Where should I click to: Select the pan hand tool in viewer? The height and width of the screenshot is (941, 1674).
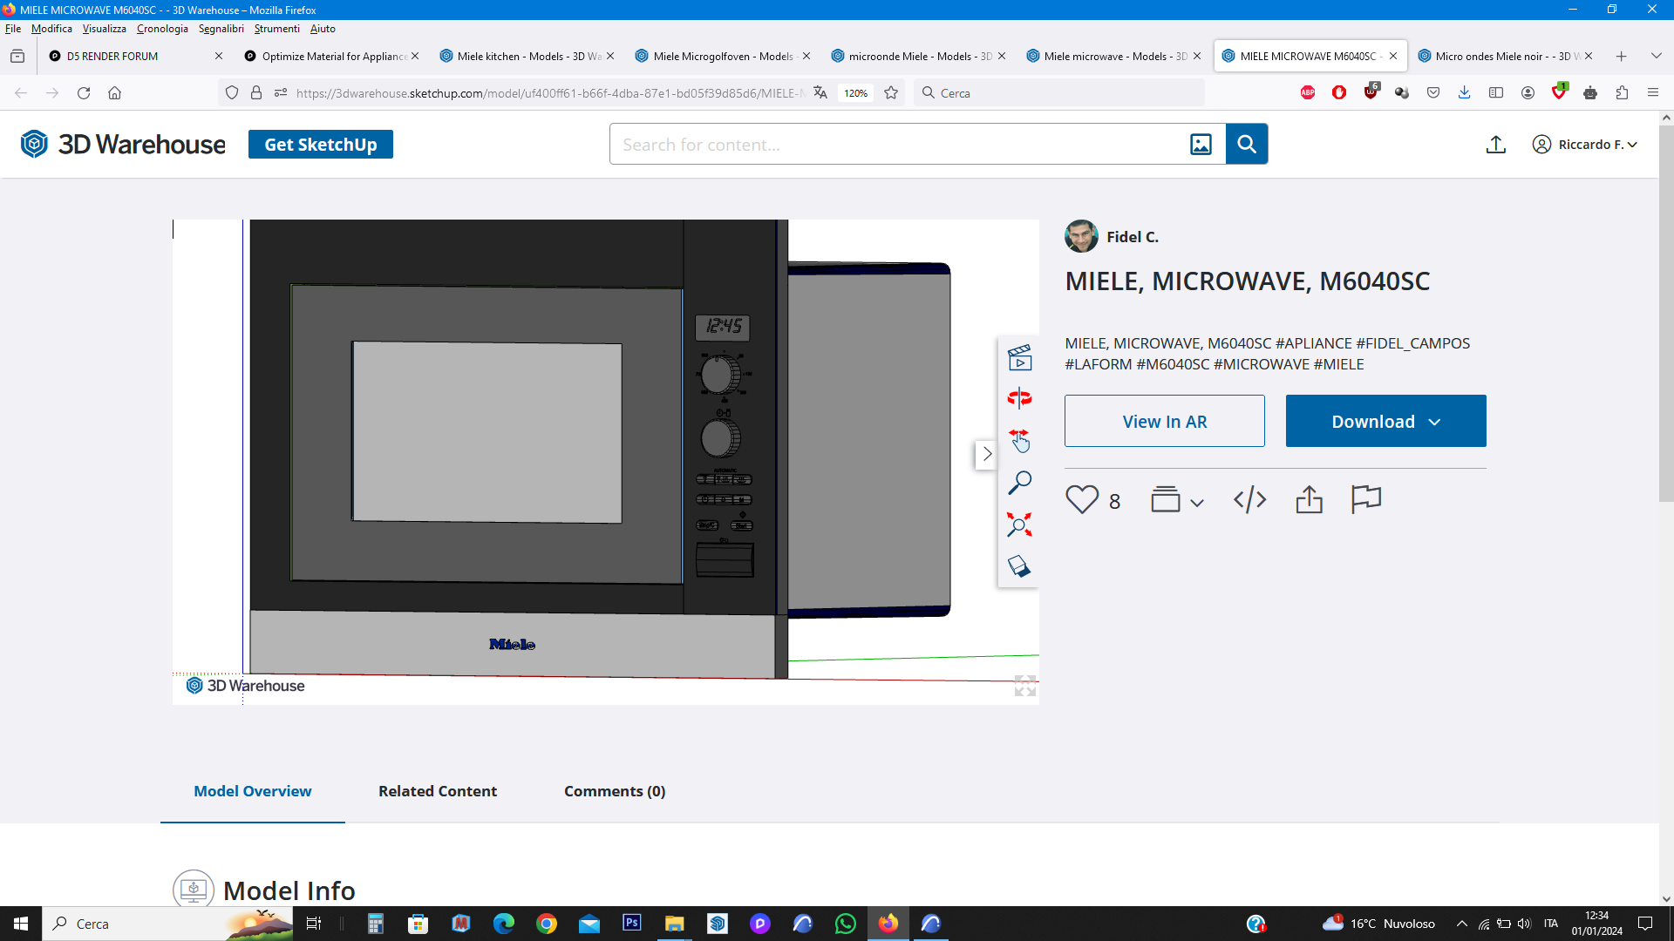point(1019,440)
